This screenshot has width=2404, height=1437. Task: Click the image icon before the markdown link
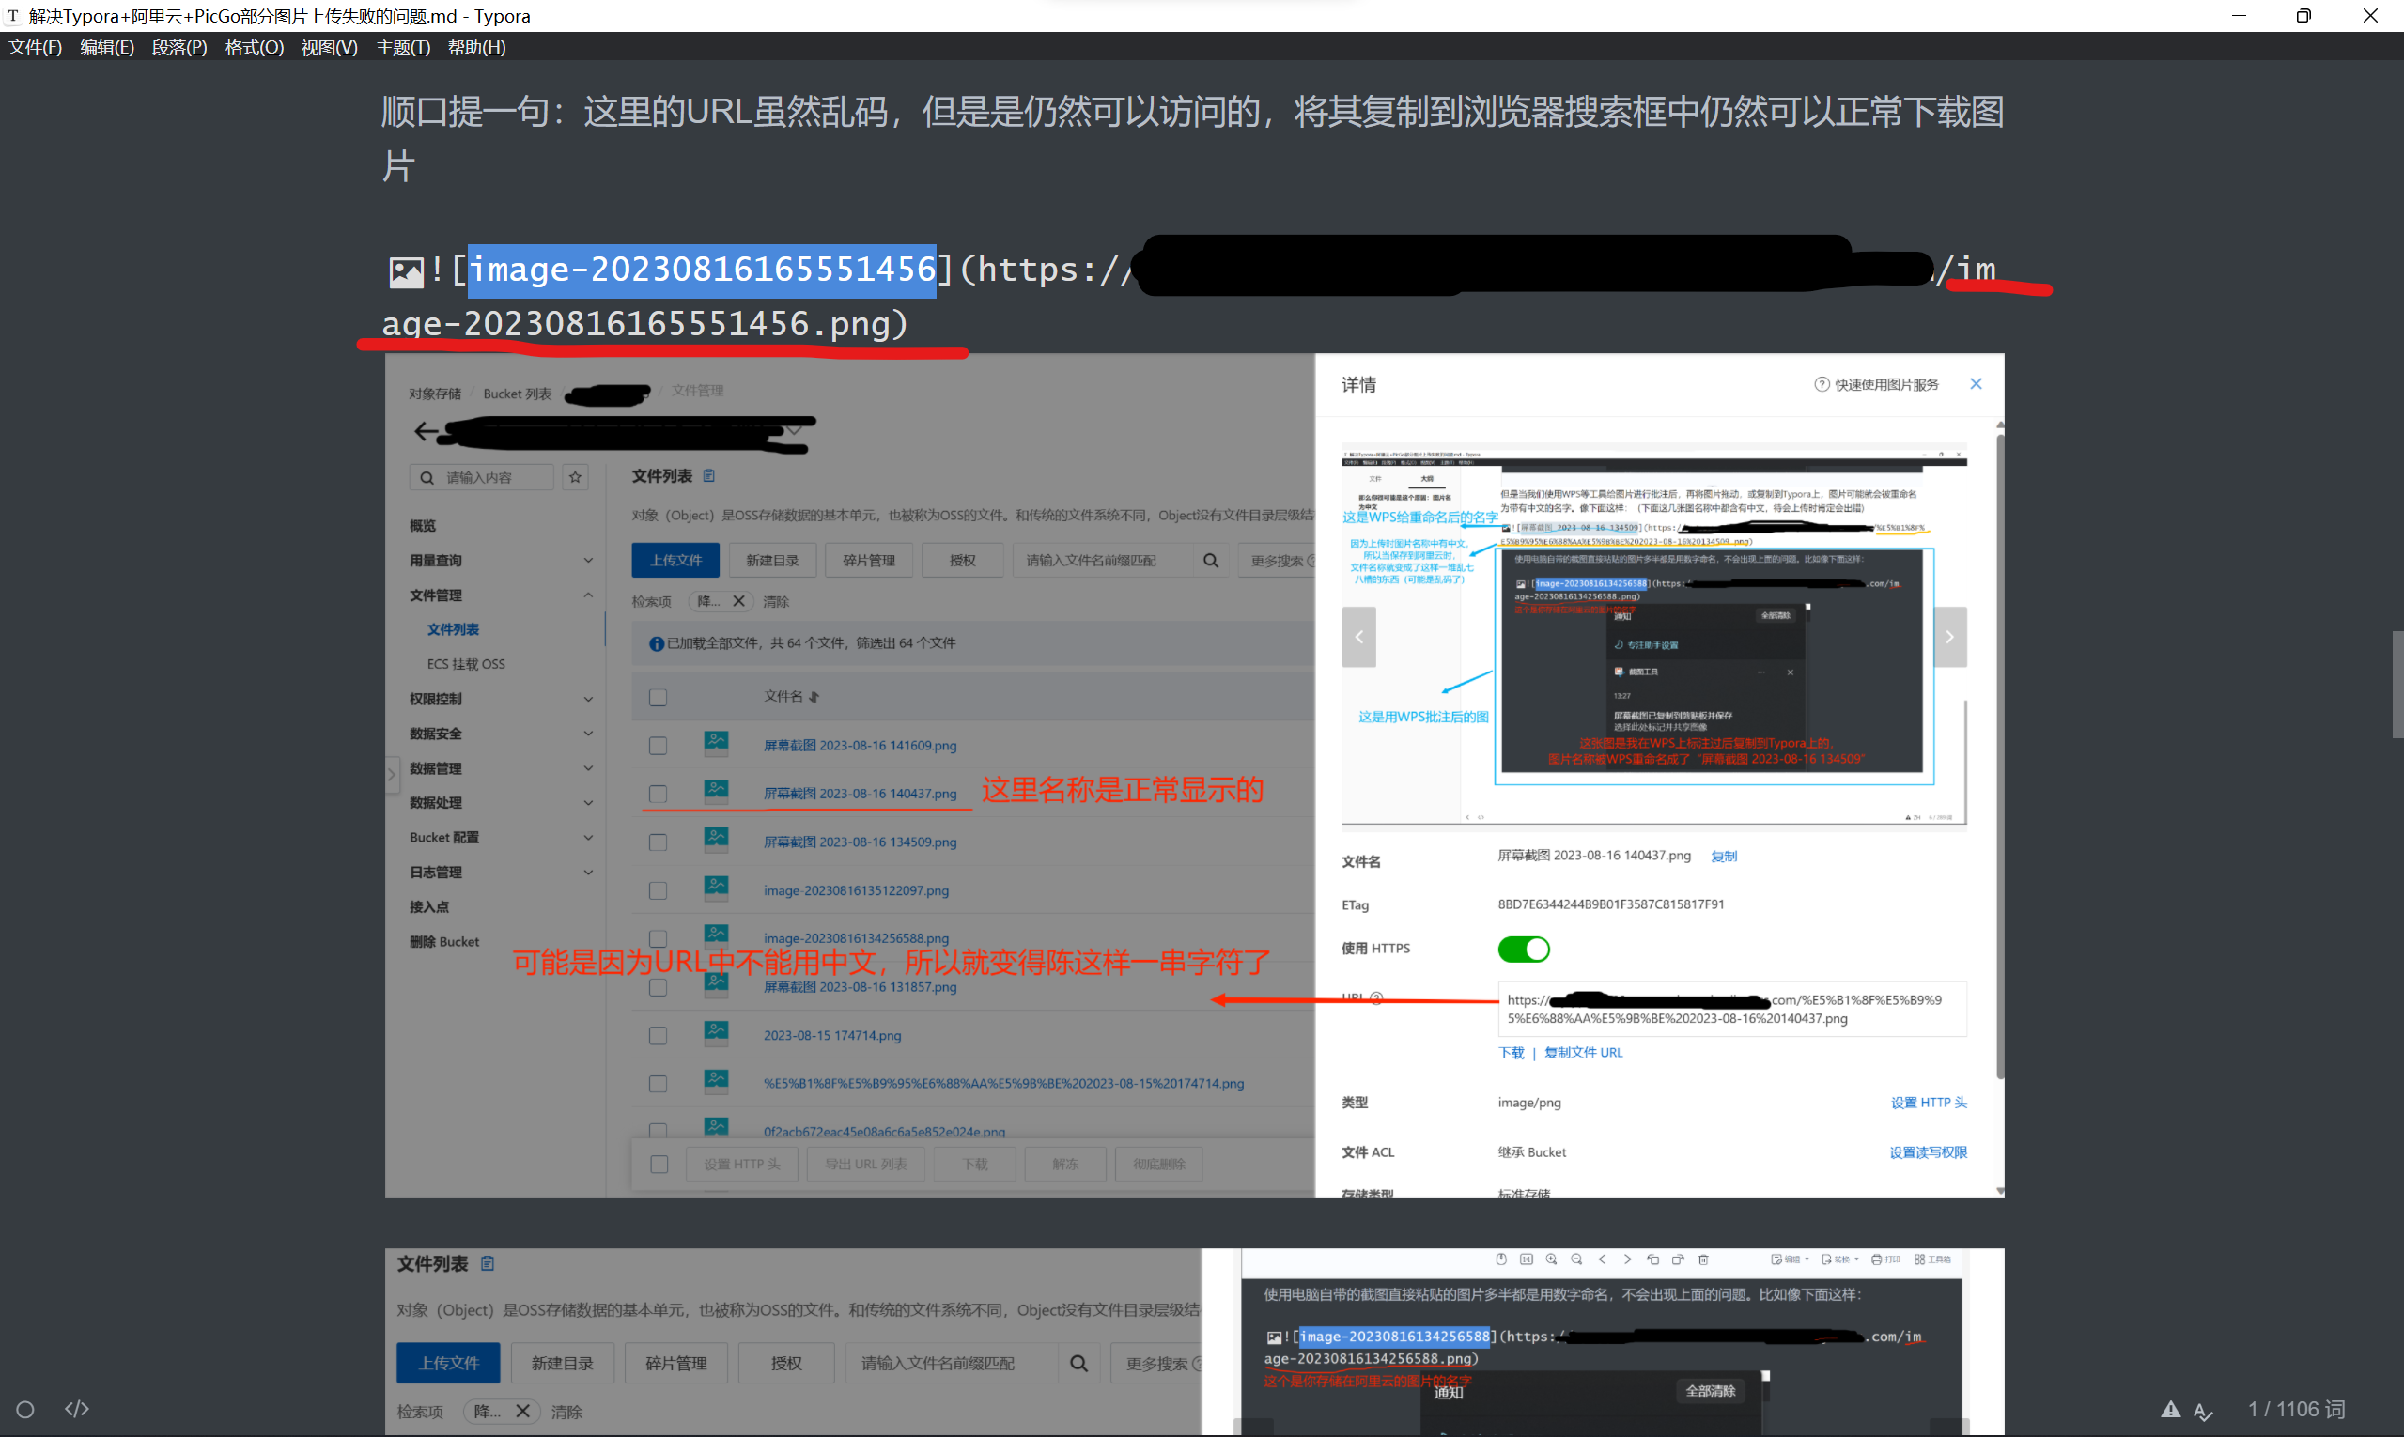point(406,271)
